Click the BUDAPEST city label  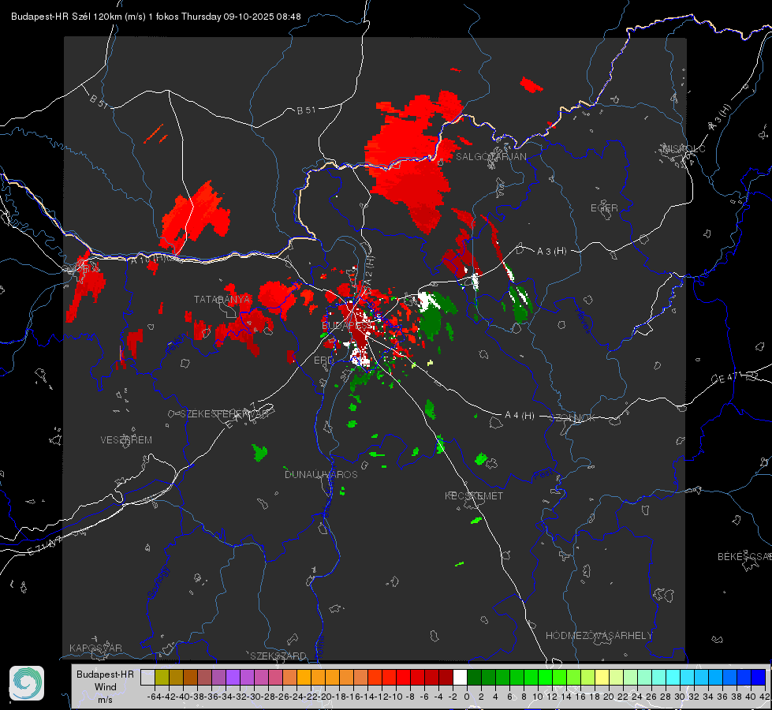(x=347, y=326)
